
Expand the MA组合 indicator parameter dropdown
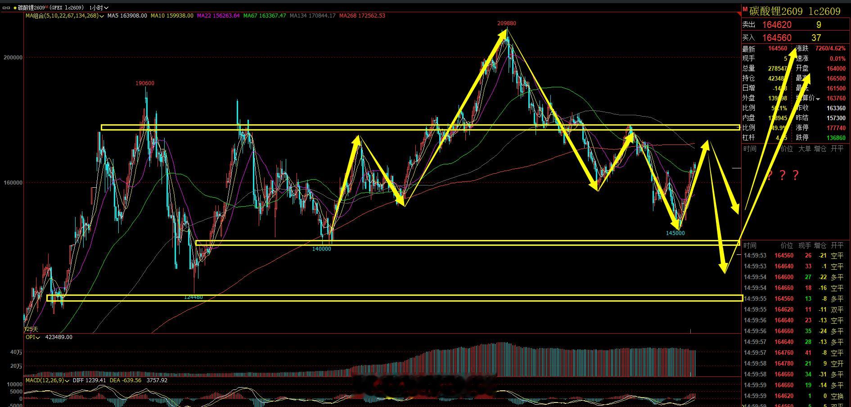click(x=102, y=16)
